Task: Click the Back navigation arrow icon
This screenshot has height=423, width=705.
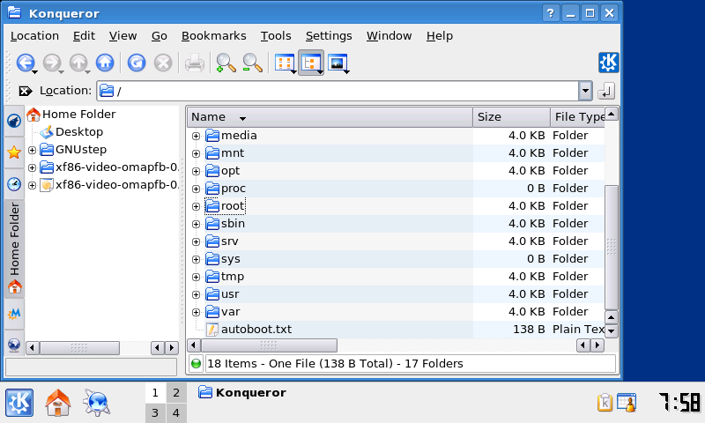Action: [x=25, y=63]
